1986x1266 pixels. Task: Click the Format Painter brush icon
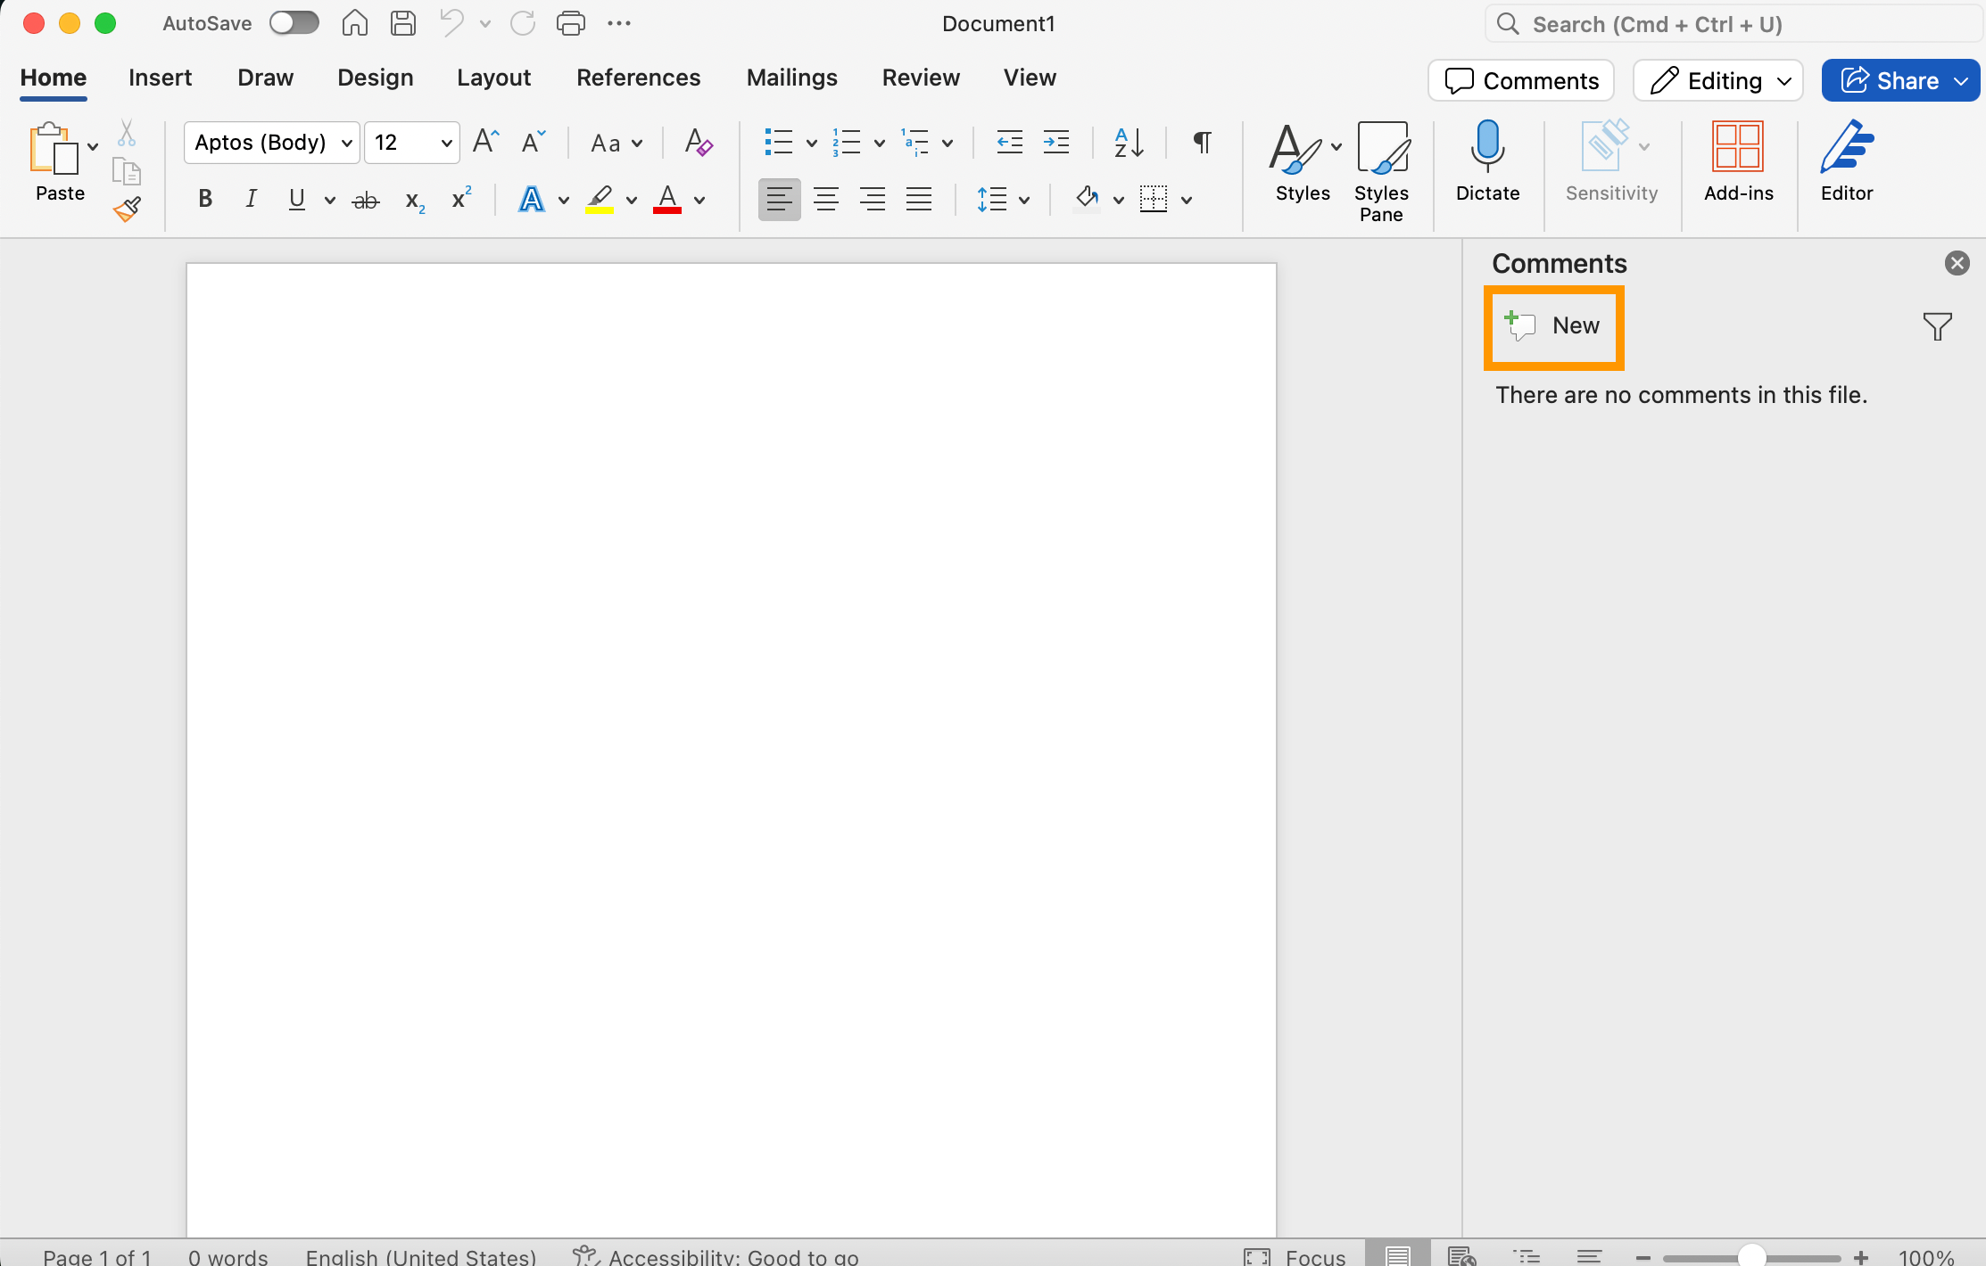point(127,210)
